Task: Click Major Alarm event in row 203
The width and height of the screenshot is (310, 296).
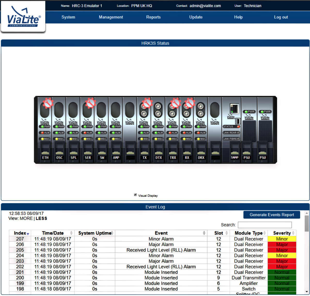Action: (161, 261)
